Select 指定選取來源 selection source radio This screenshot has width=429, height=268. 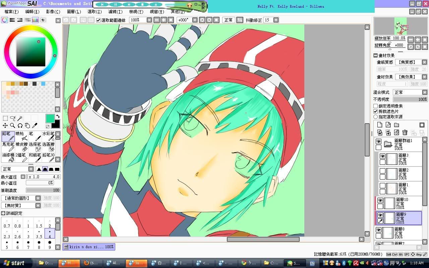pyautogui.click(x=376, y=117)
